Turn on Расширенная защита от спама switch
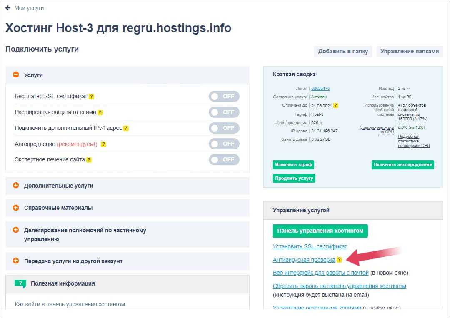Viewport: 450px width, 318px height. [x=224, y=112]
